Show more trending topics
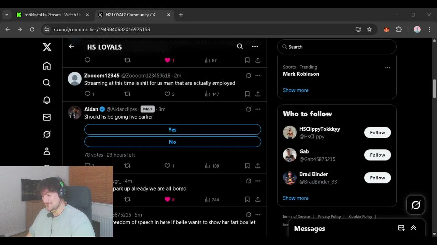 click(296, 90)
